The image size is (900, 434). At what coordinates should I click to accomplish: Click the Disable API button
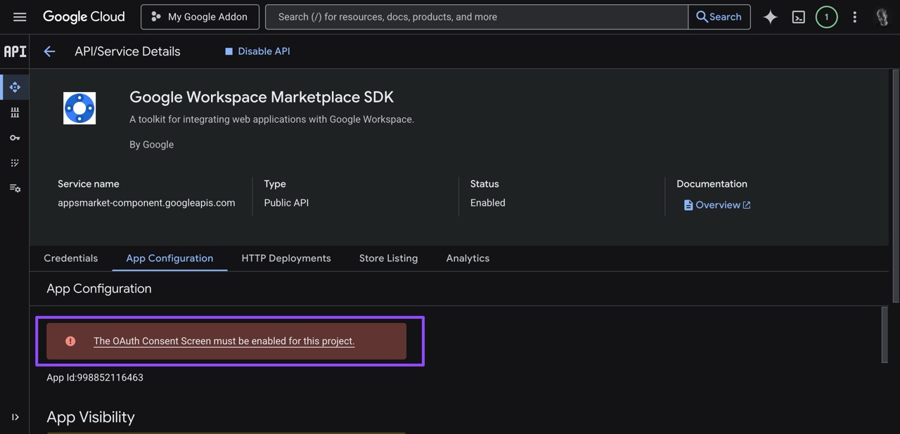[x=257, y=51]
